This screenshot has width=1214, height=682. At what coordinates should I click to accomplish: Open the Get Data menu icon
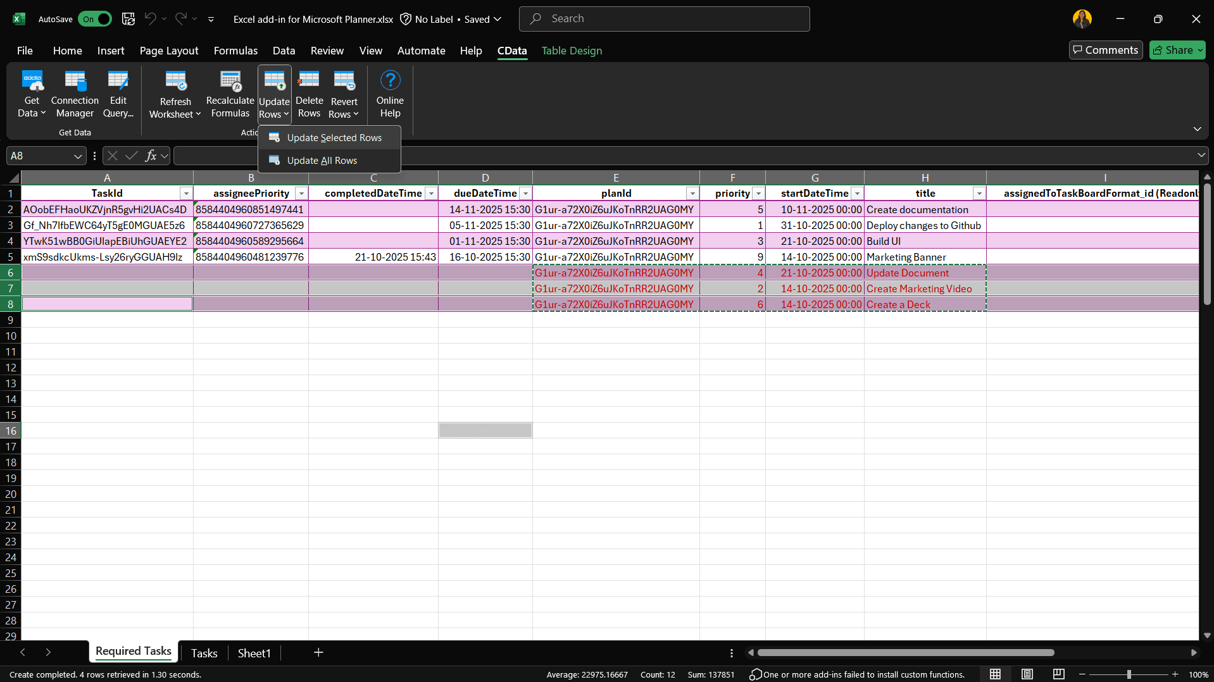(x=32, y=81)
